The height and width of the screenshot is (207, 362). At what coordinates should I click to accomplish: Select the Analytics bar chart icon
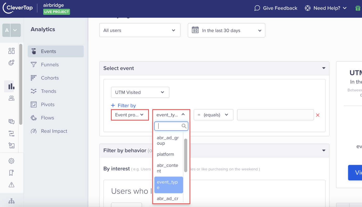click(x=11, y=86)
